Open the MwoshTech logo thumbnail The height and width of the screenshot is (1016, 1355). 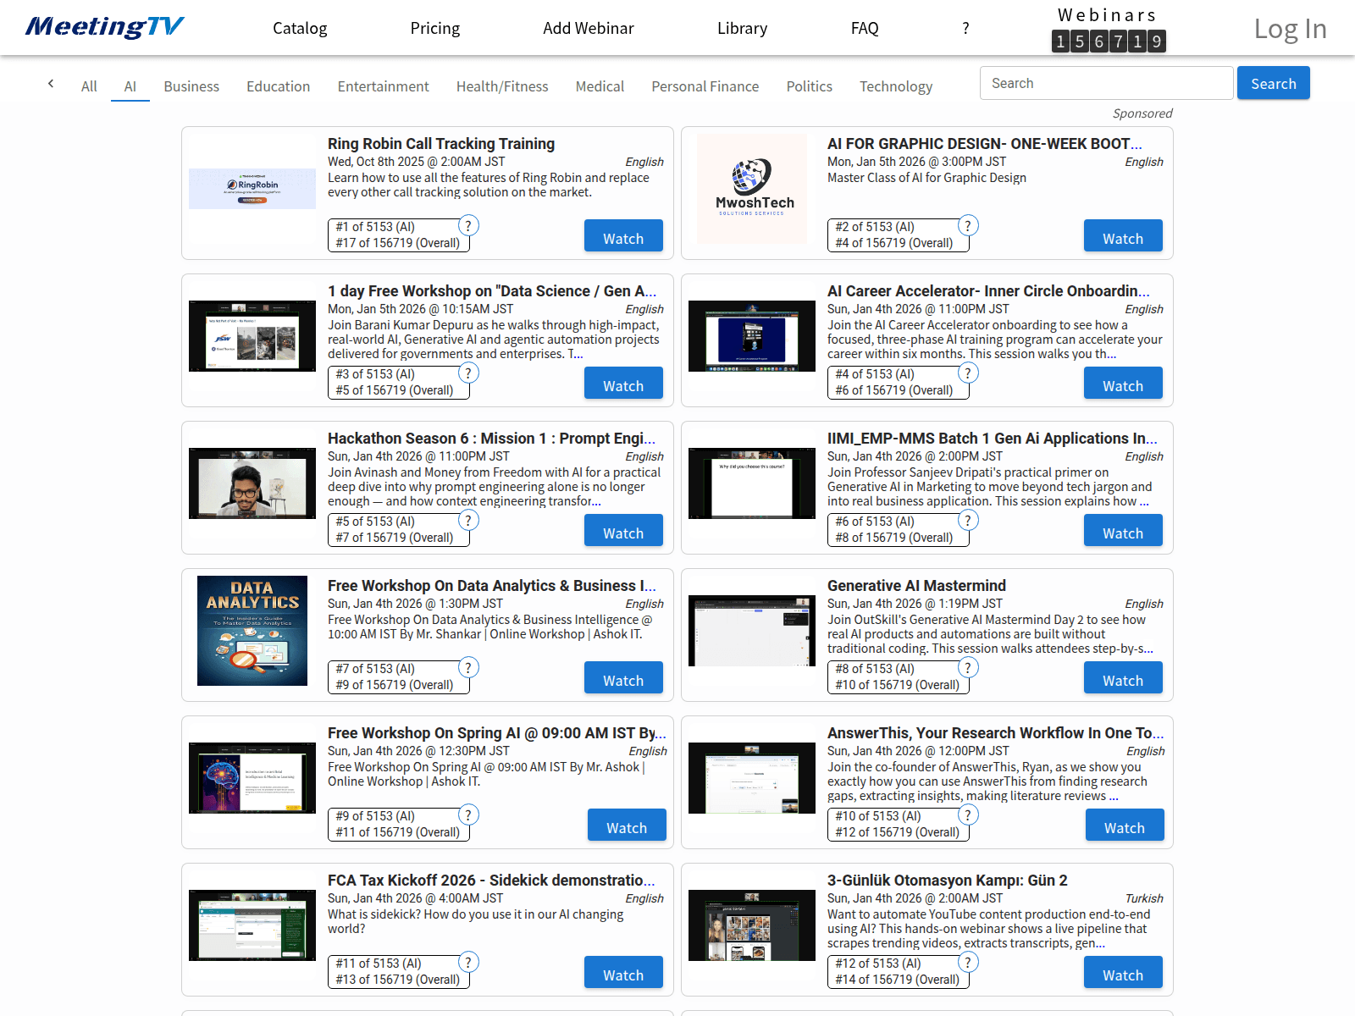coord(752,189)
